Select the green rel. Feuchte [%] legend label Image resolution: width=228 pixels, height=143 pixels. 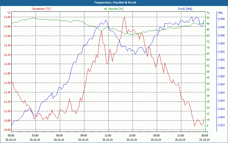tap(113, 9)
